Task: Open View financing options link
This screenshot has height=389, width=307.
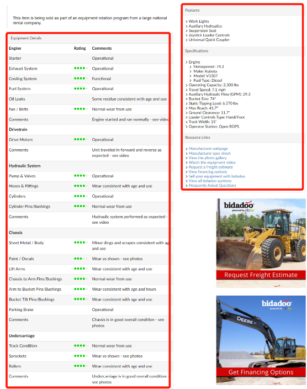Action: [208, 172]
